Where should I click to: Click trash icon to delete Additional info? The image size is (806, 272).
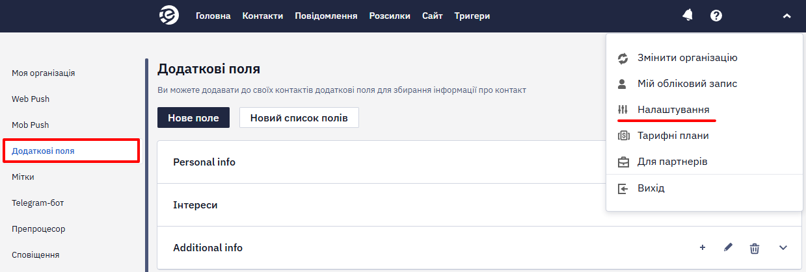[x=755, y=248]
